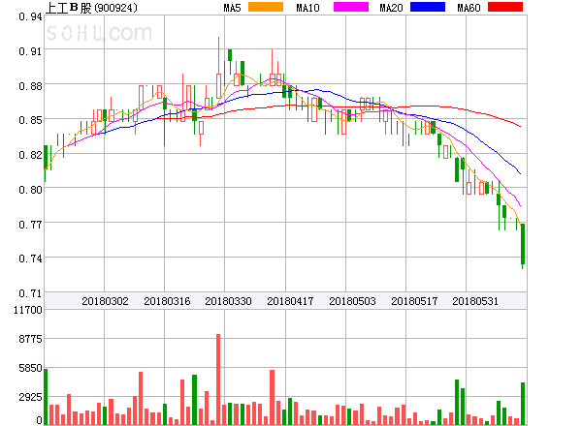Click the 20180330 date axis label
The height and width of the screenshot is (426, 582).
pyautogui.click(x=228, y=301)
